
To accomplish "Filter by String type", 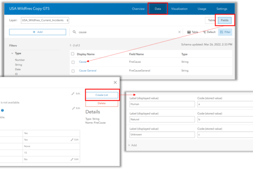I will (x=19, y=65).
